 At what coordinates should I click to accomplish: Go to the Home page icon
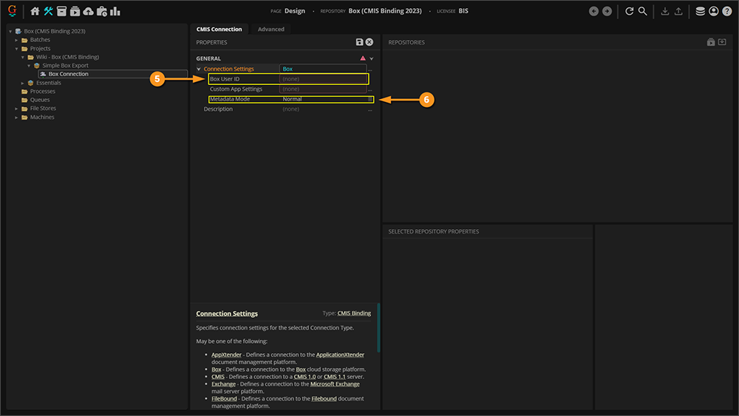(35, 11)
